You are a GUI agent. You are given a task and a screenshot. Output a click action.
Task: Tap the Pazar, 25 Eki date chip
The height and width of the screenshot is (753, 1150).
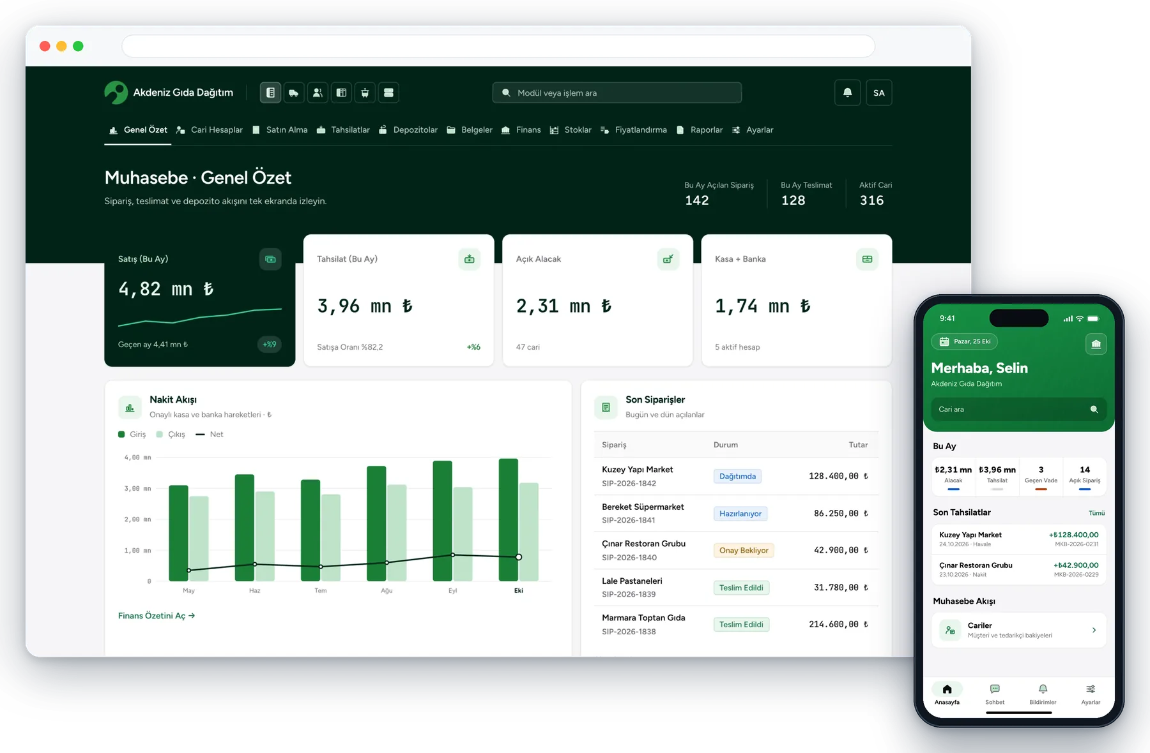(965, 341)
